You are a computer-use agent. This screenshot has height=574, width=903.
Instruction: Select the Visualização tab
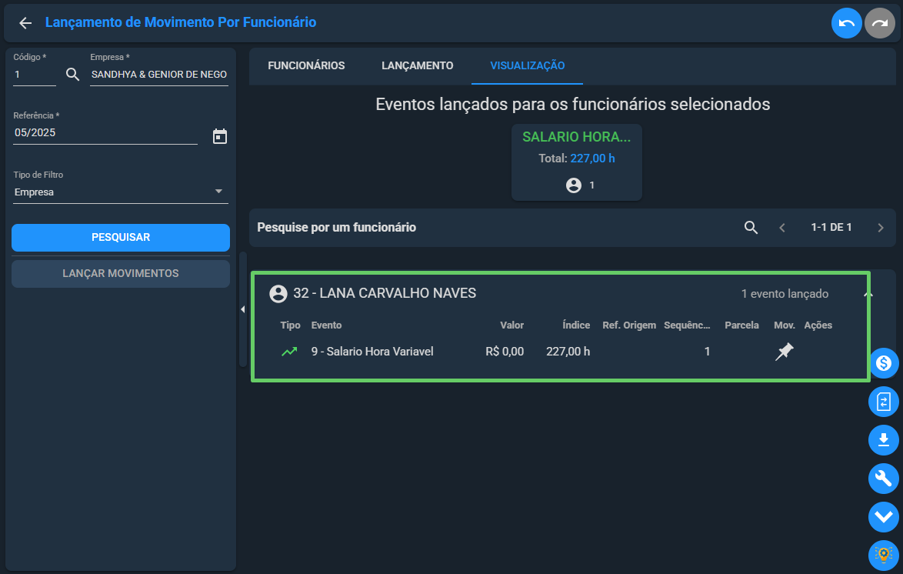(x=527, y=65)
